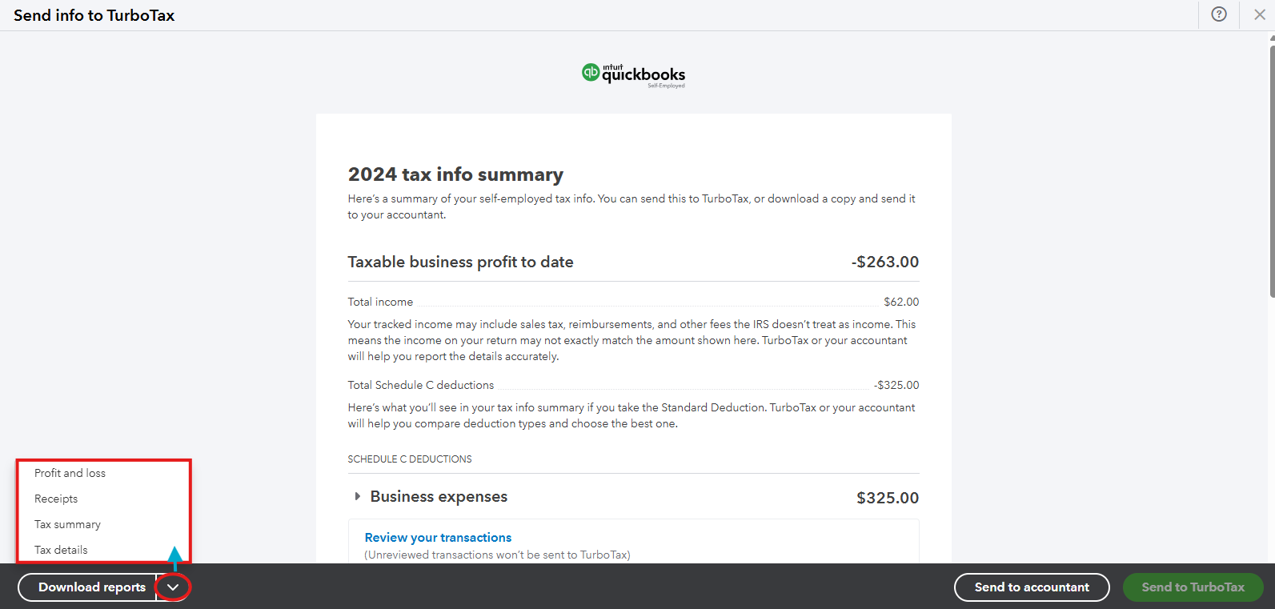Expand the Business expenses disclosure triangle
The image size is (1275, 609).
click(357, 497)
